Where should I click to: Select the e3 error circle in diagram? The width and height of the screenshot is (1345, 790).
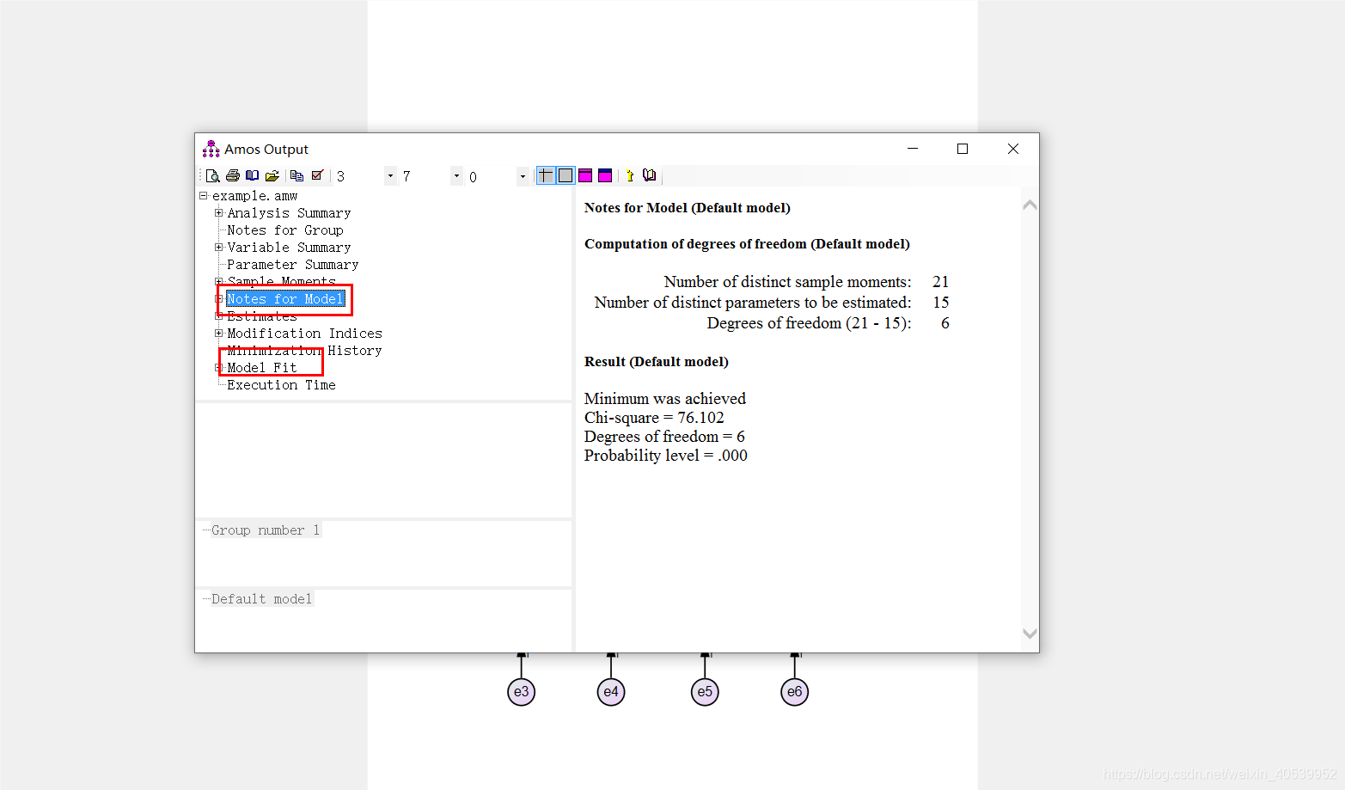[522, 692]
